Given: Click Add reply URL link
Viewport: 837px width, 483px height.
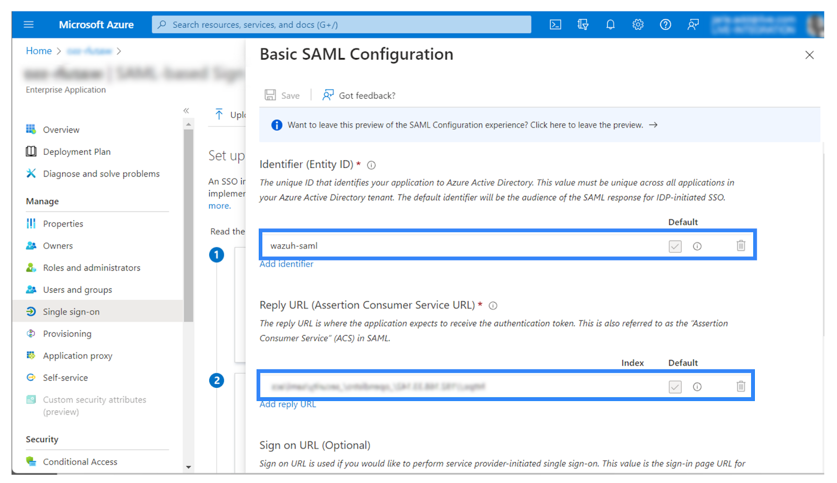Looking at the screenshot, I should [288, 404].
